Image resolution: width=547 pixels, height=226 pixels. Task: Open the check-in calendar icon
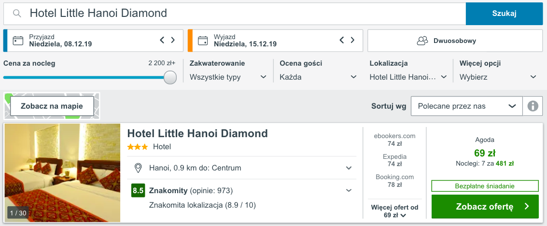18,41
